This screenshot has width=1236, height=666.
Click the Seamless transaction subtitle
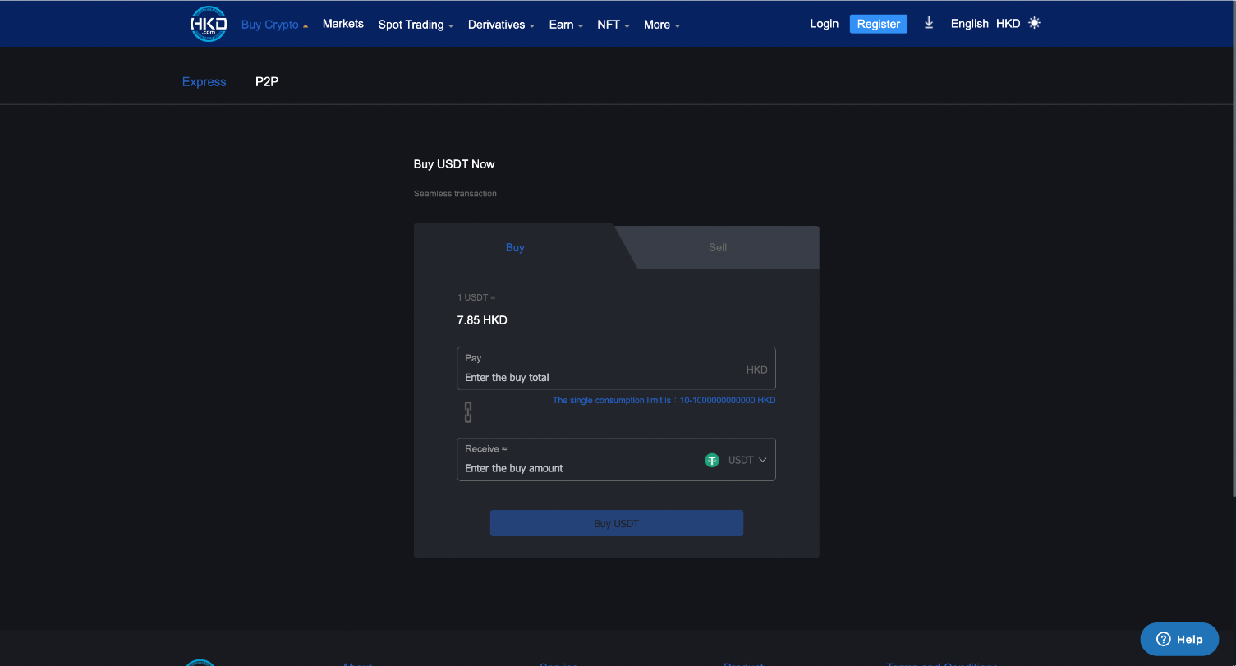[455, 194]
